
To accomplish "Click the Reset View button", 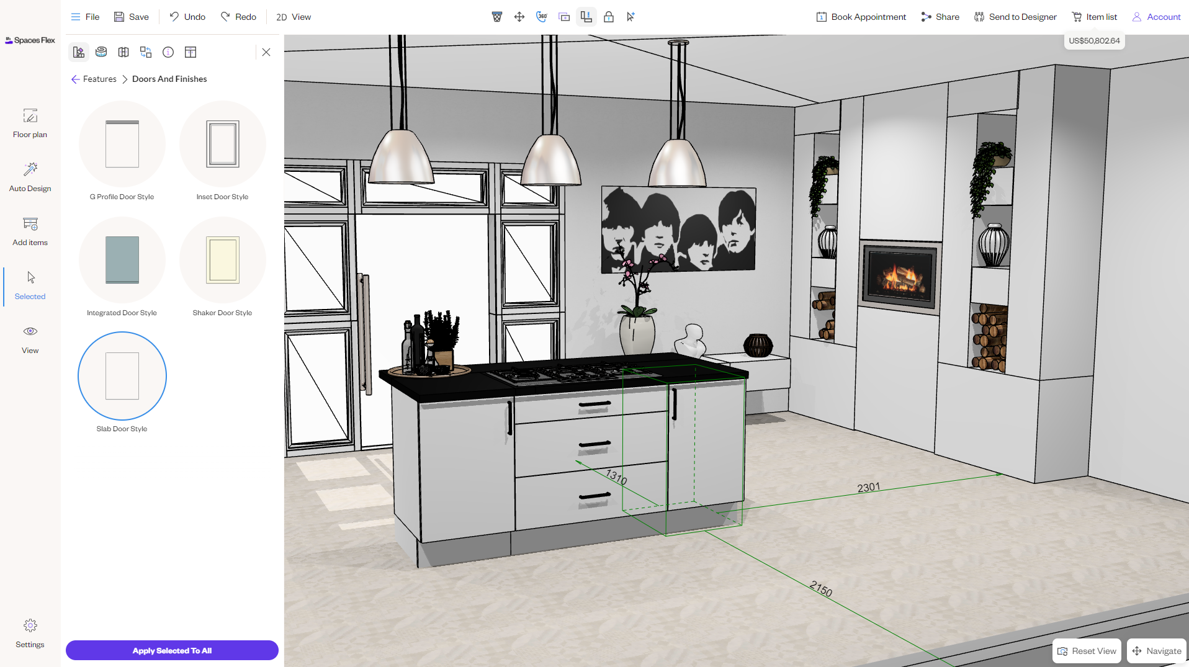I will [x=1087, y=650].
